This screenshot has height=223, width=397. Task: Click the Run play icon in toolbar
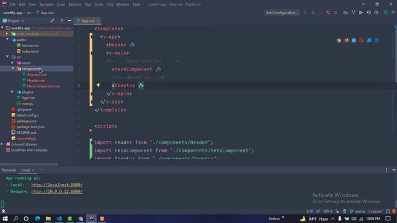pos(305,12)
